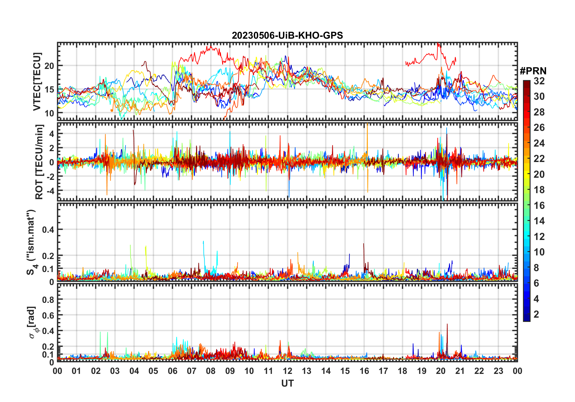
Task: Select hour tick 03 on UT axis
Action: (x=115, y=371)
